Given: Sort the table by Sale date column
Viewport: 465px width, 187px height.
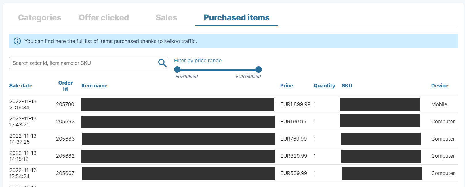Looking at the screenshot, I should tap(20, 85).
